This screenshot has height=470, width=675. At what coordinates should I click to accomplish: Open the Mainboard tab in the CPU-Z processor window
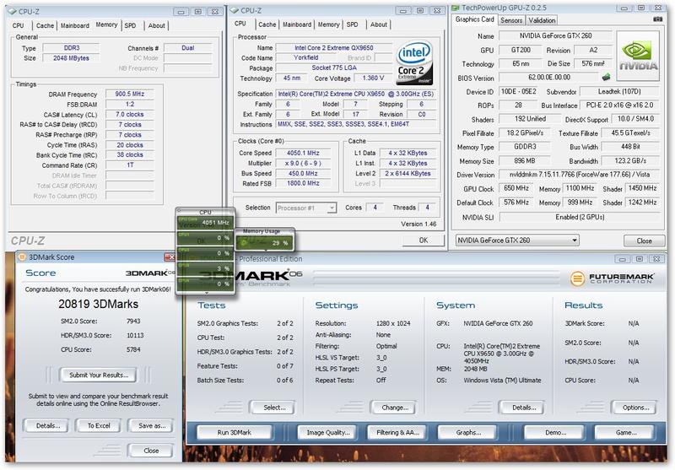(x=297, y=24)
